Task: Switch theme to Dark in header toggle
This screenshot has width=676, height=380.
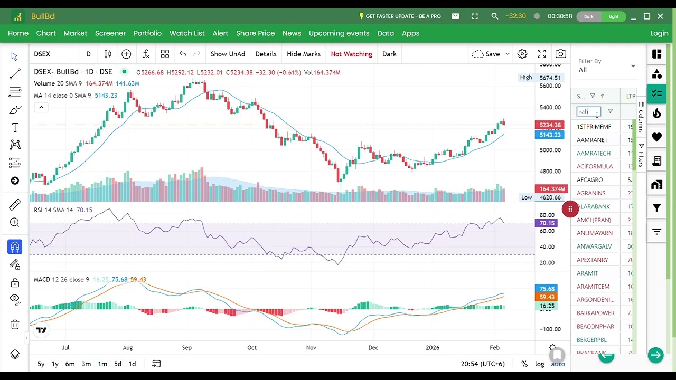Action: pos(589,16)
